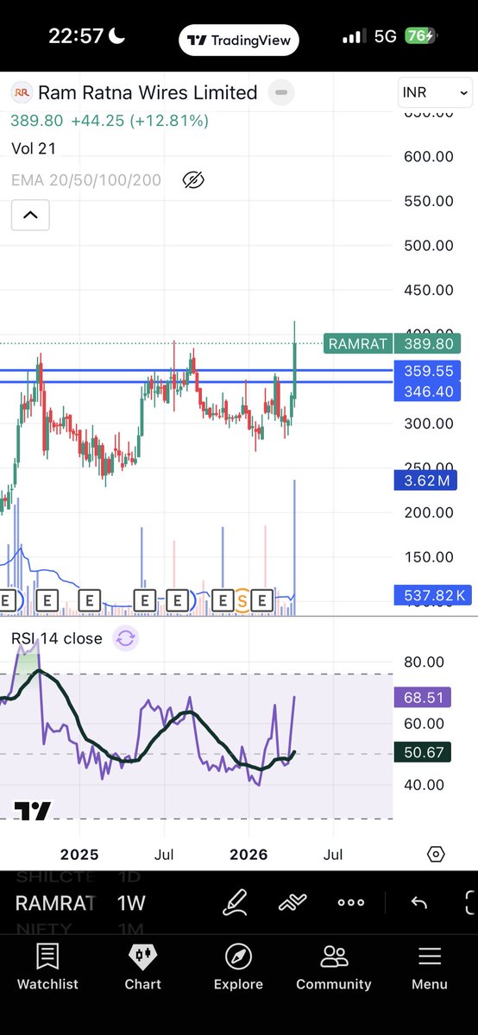Image resolution: width=478 pixels, height=1035 pixels.
Task: Open the Community tab
Action: [334, 967]
